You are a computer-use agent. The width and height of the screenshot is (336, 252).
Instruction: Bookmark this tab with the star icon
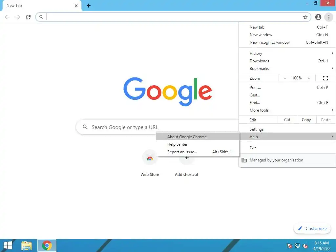pos(305,17)
